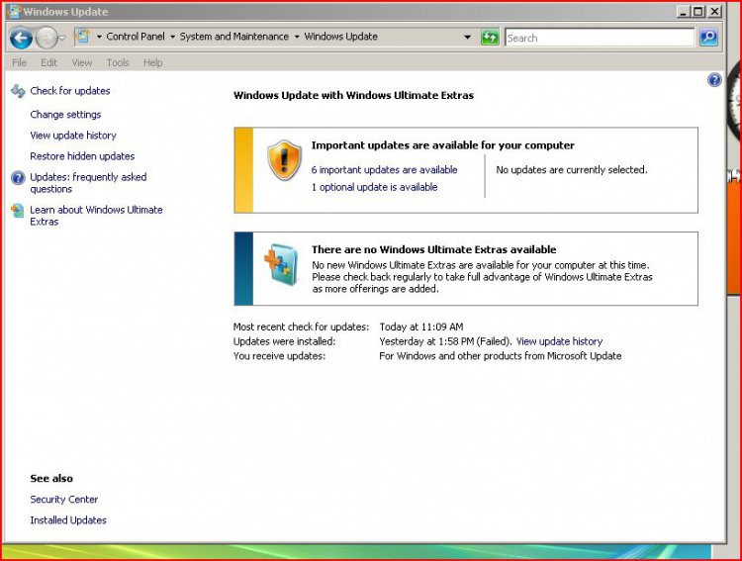Click 'Today at 11:09 AM' text

(x=421, y=327)
